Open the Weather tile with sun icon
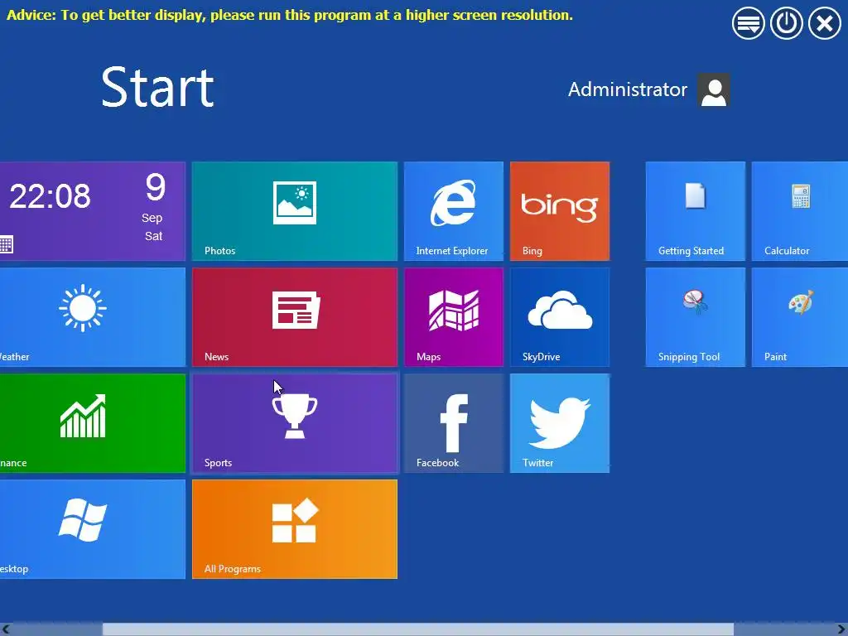Screen dimensions: 848x636 click(x=93, y=317)
